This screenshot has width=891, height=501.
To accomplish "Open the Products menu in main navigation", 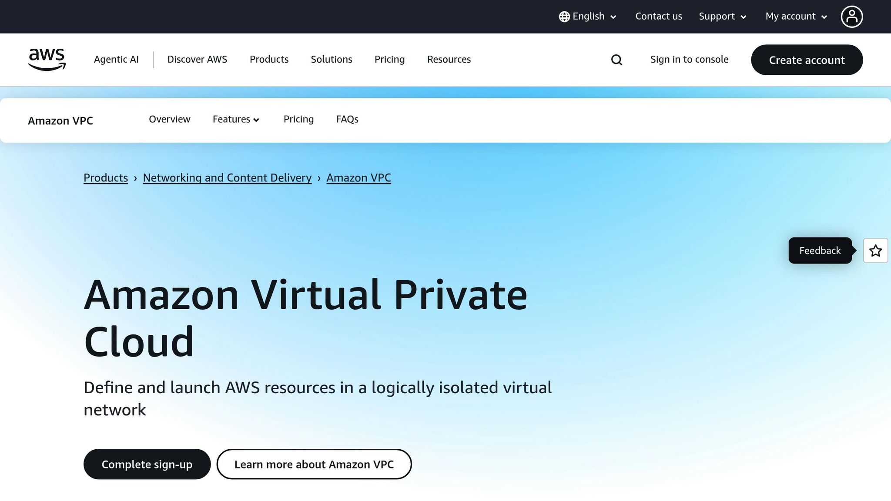I will [x=269, y=60].
